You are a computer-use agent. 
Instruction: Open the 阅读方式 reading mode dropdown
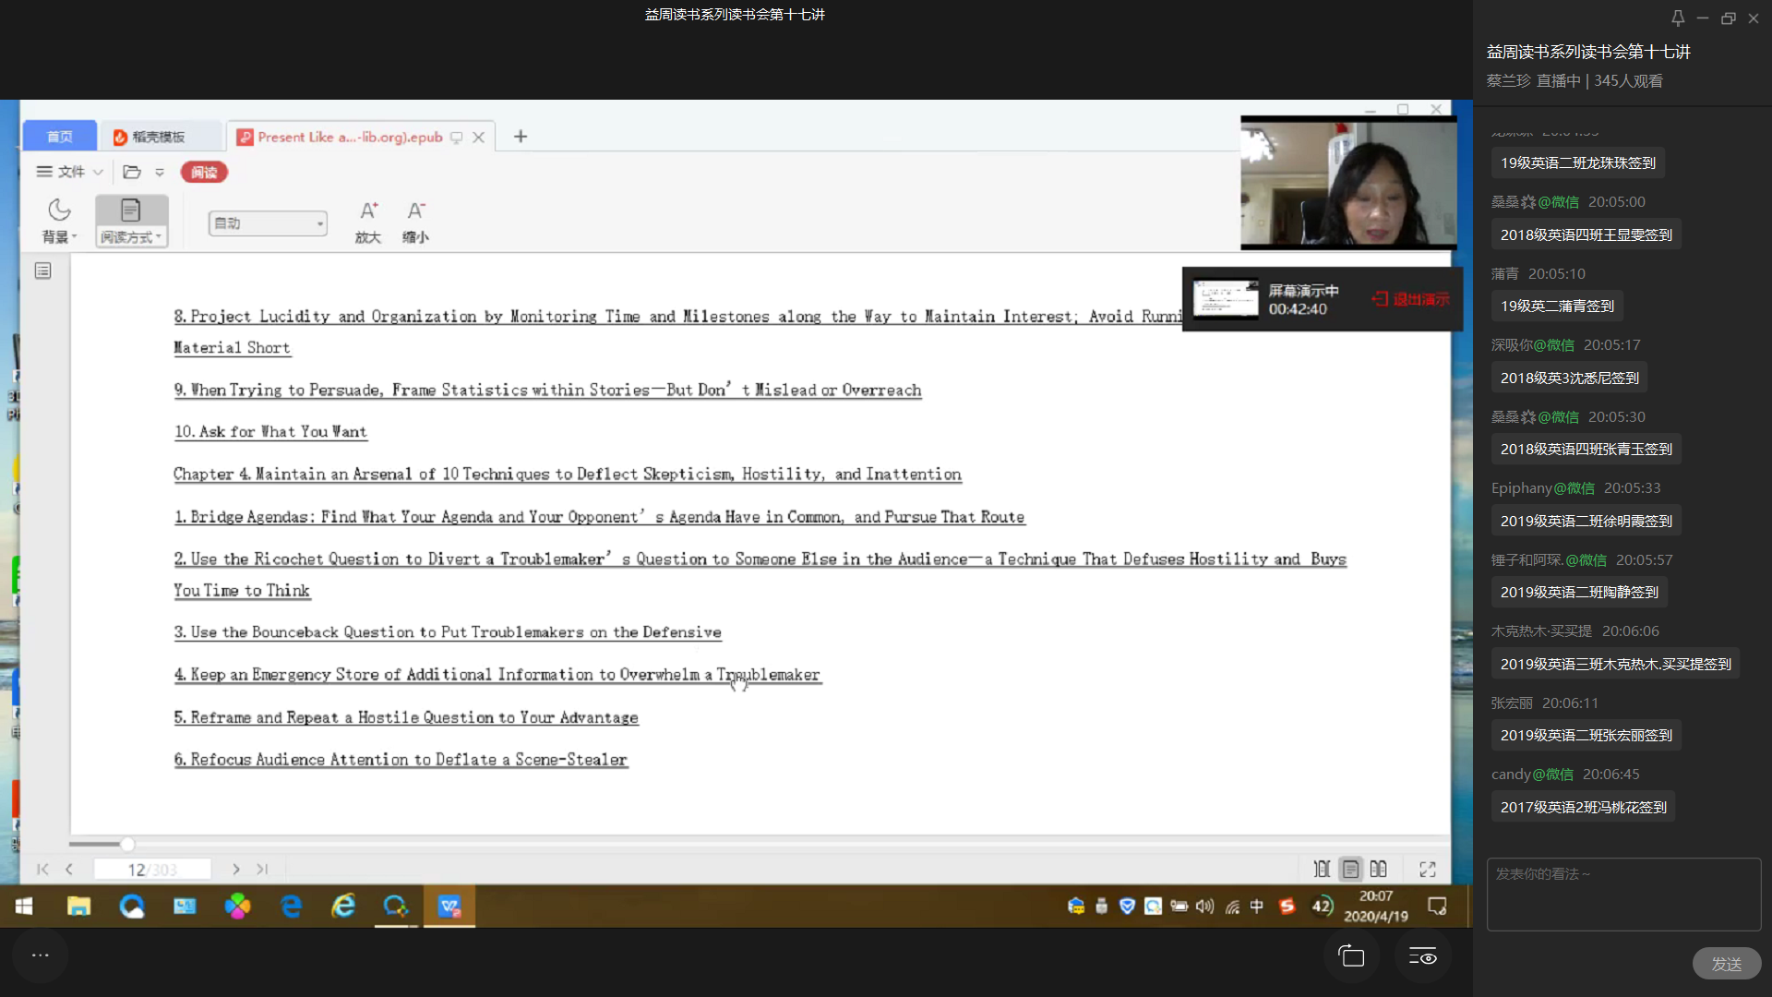(131, 237)
